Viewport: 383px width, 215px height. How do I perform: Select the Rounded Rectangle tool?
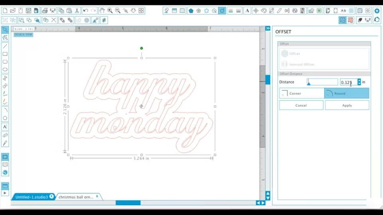tap(5, 62)
